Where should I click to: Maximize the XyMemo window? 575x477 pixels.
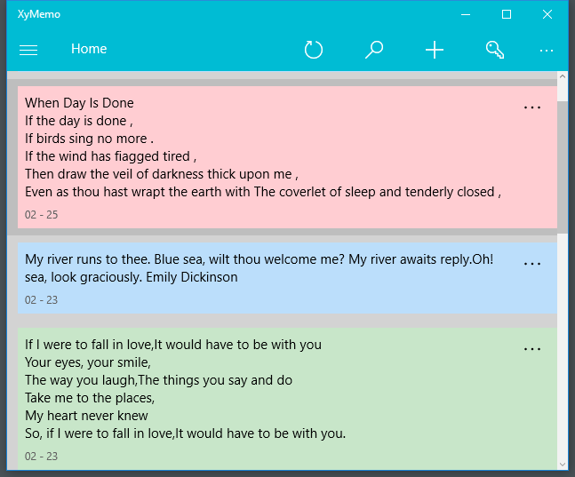(x=507, y=14)
